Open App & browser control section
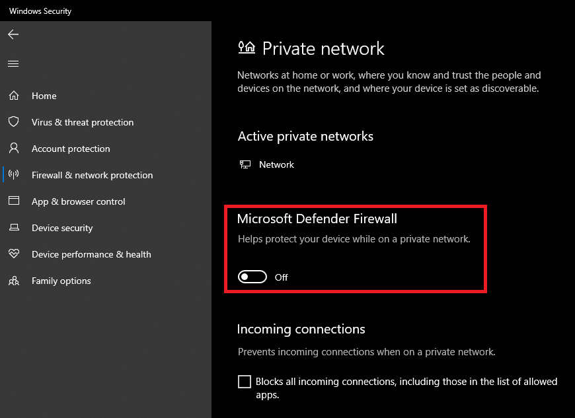The width and height of the screenshot is (575, 418). (79, 201)
